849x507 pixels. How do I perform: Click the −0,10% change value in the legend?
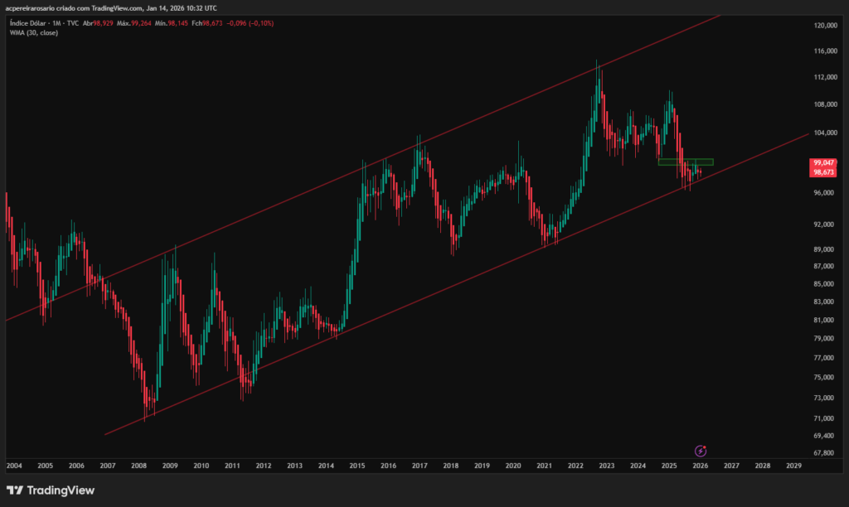(262, 23)
